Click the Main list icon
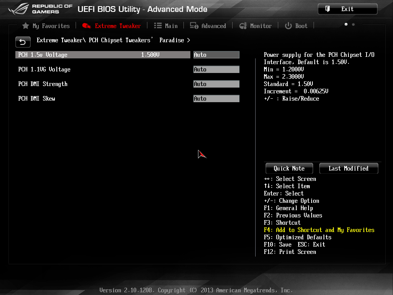The height and width of the screenshot is (295, 393). (158, 26)
